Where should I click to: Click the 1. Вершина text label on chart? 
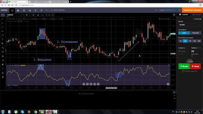(x=43, y=60)
